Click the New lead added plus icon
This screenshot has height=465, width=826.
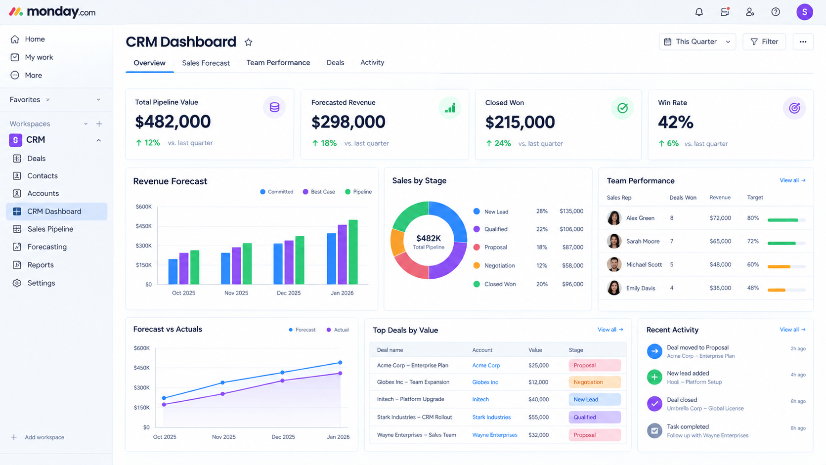point(654,377)
